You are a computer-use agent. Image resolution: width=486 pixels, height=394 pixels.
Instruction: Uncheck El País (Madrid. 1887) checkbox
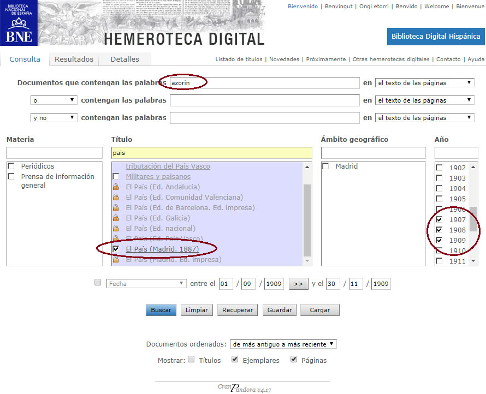coord(116,249)
